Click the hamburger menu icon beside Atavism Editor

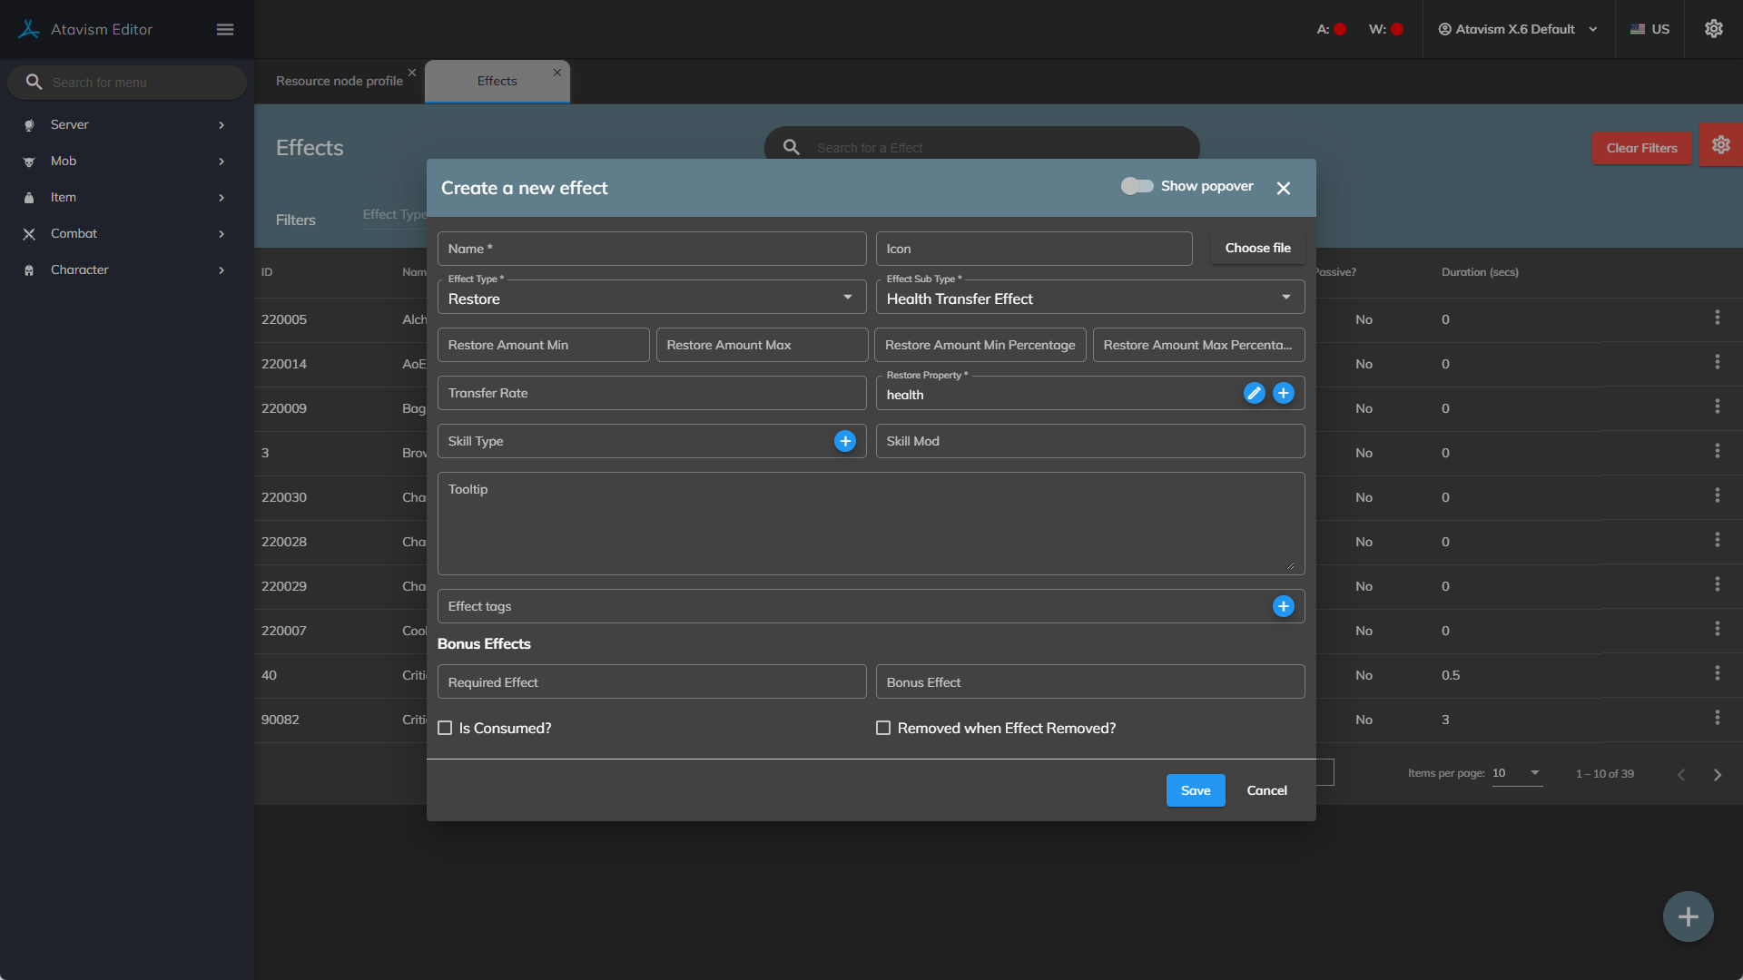225,30
